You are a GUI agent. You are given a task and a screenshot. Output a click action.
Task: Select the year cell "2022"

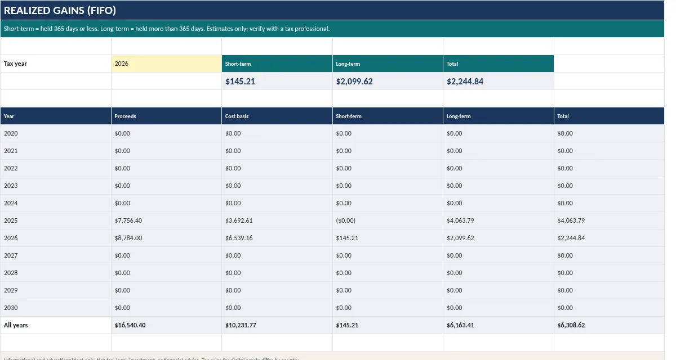point(56,168)
